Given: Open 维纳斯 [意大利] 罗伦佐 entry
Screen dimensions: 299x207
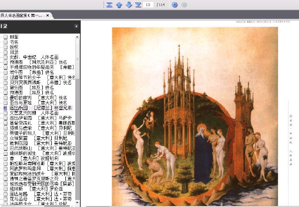Looking at the screenshot, I should click(x=36, y=189).
